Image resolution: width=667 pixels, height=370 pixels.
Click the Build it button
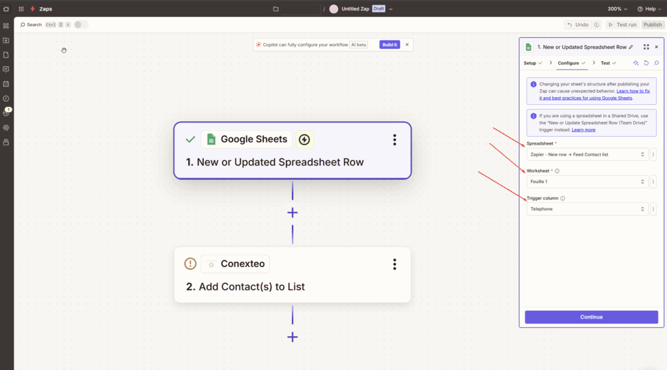coord(390,45)
